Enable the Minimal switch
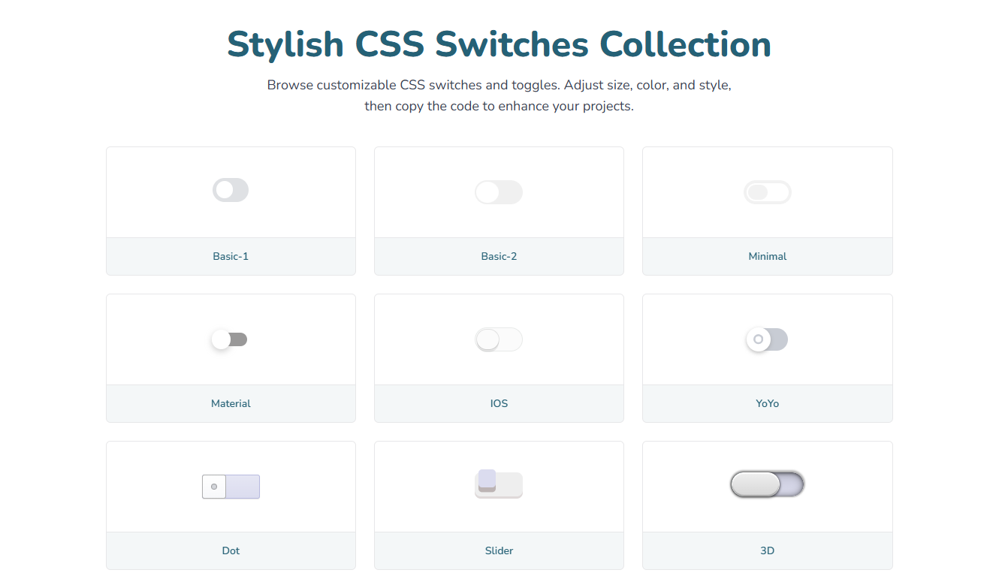Screen dimensions: 1002x579 tap(767, 192)
